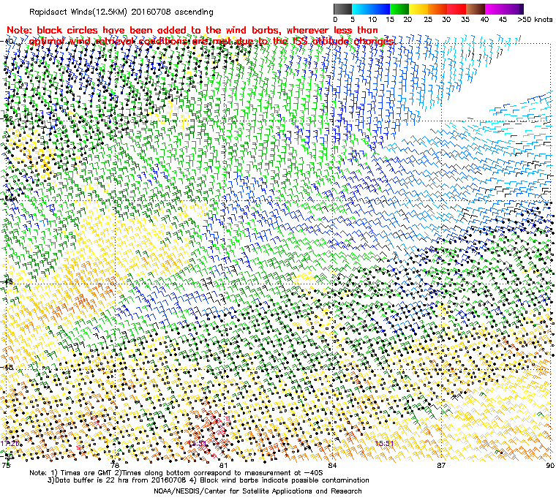Click the gray 0-5 knots legend segment
Screen dimensions: 556x503
[342, 9]
